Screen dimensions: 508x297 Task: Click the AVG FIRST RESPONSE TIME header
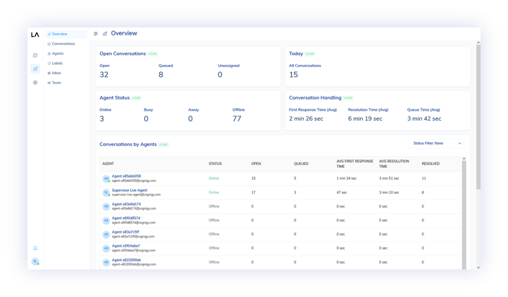[x=355, y=164]
